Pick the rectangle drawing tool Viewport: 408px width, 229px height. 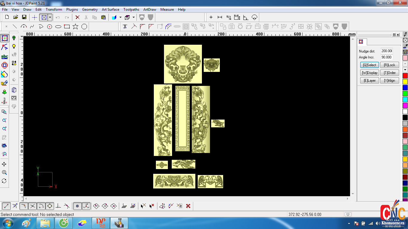(x=67, y=27)
